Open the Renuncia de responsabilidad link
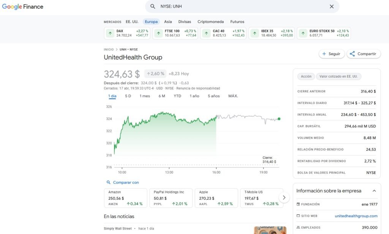389x234 pixels. click(198, 89)
